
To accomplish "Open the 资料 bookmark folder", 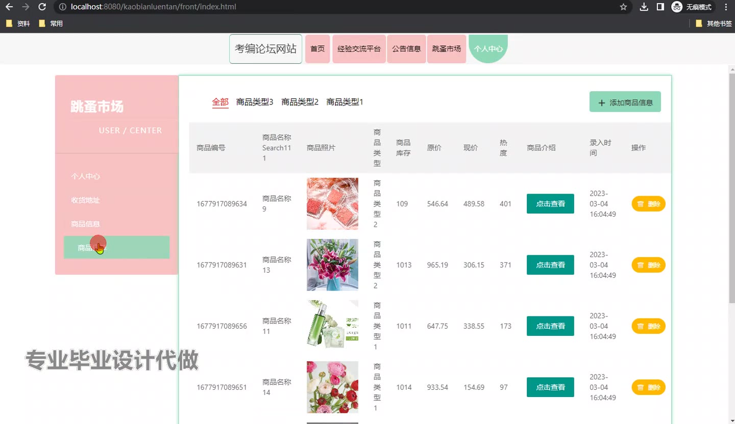I will click(18, 23).
